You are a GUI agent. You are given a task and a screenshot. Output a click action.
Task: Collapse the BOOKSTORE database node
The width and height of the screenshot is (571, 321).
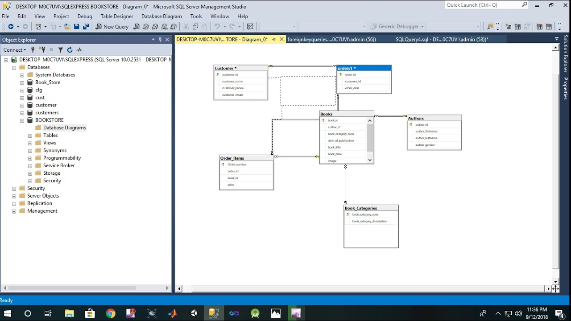[x=22, y=120]
